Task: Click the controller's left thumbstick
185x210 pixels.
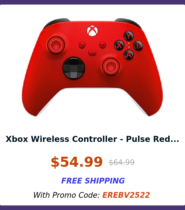Action: [x=56, y=45]
